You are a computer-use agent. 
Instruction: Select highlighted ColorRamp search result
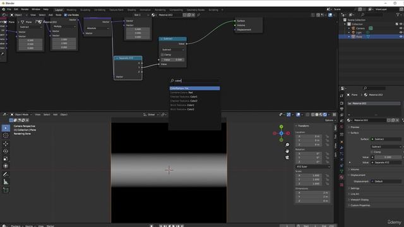point(194,88)
